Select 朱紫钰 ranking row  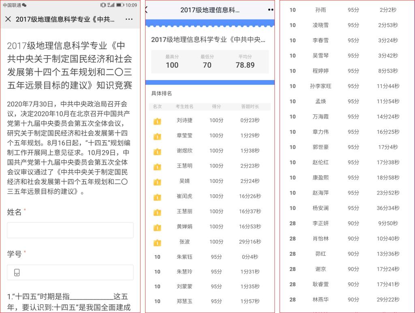point(210,257)
